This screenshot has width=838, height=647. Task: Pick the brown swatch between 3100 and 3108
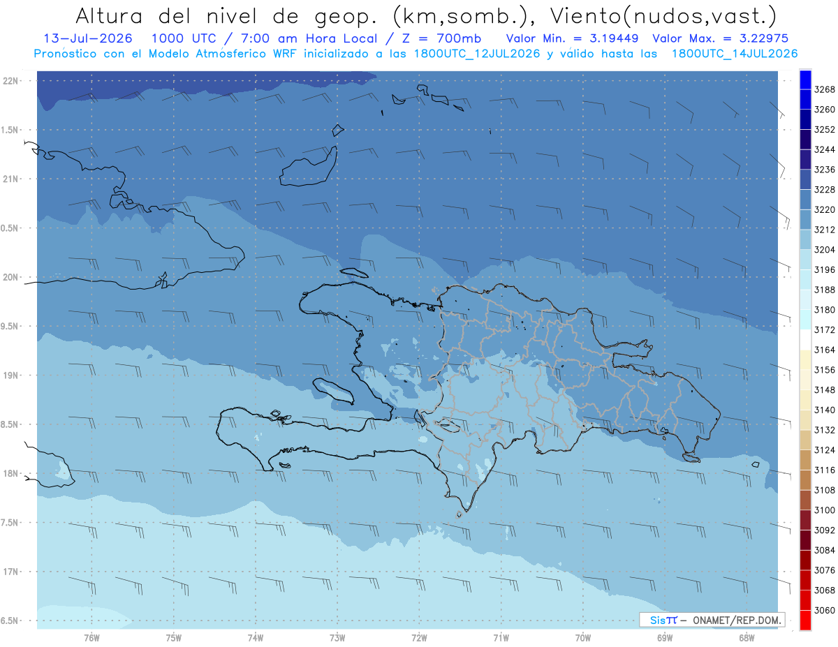tap(805, 500)
